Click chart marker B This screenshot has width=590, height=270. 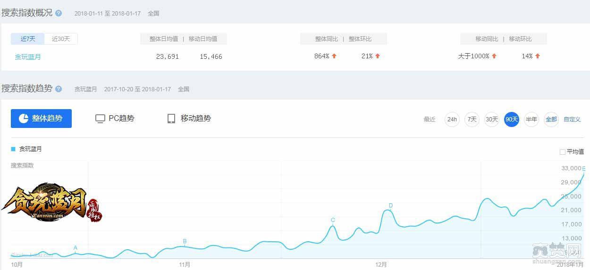(x=185, y=241)
